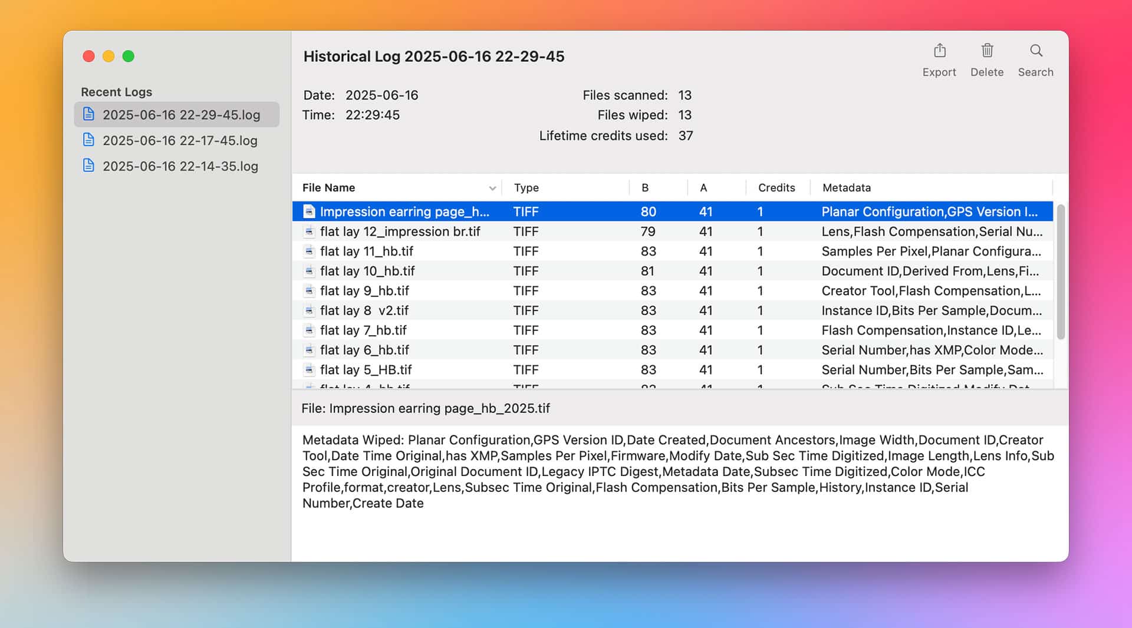Click Lifetime credits used value 37

point(686,135)
